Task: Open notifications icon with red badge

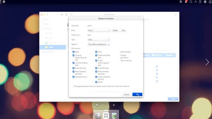Action: 186,2
